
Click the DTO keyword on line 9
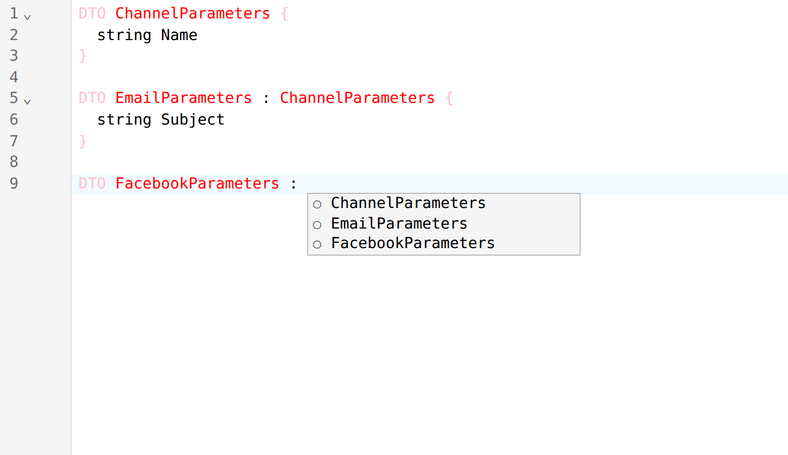(92, 183)
